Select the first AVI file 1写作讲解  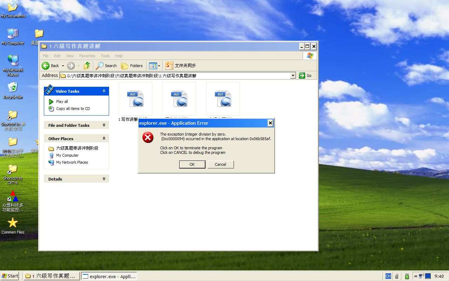pos(135,99)
